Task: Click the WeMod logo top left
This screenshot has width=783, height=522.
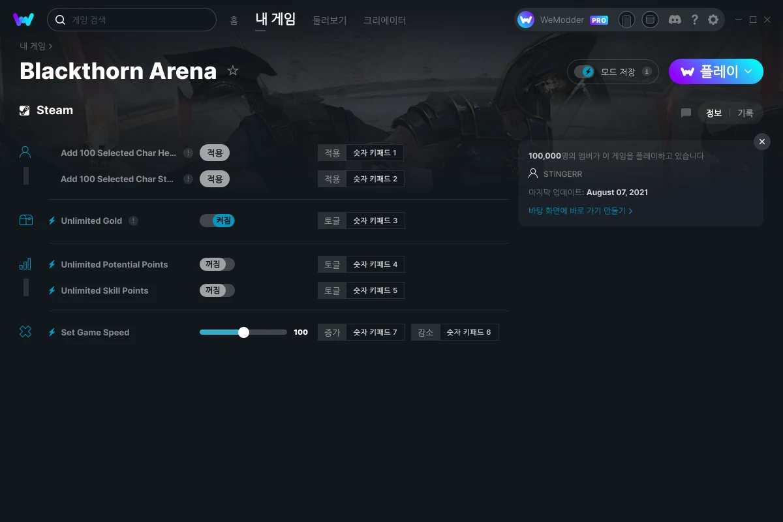Action: point(24,20)
